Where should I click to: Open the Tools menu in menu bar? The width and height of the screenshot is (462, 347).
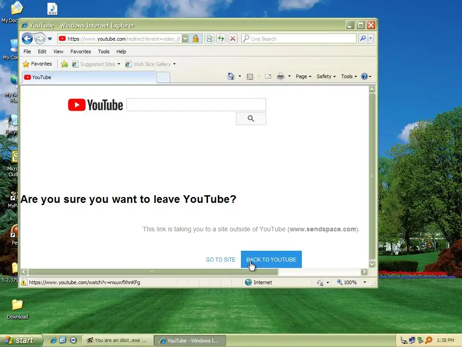pyautogui.click(x=104, y=52)
